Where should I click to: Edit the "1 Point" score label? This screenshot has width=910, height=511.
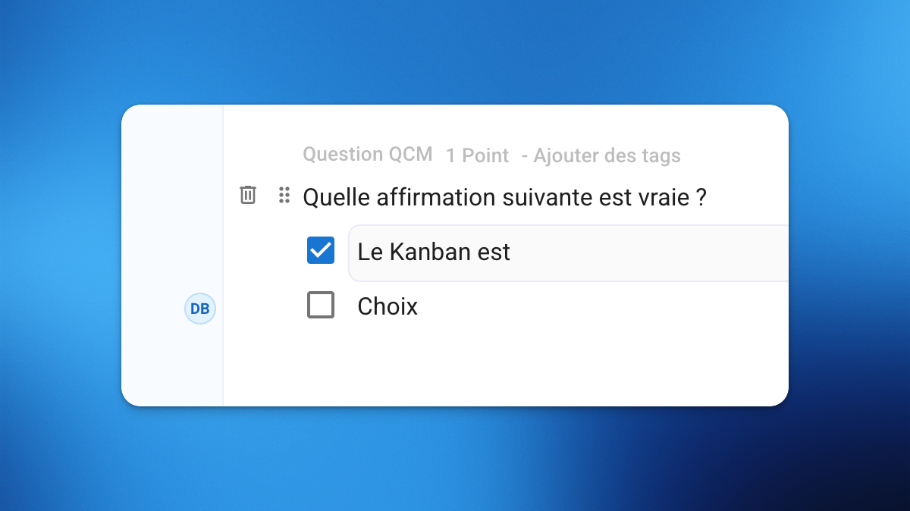click(477, 155)
